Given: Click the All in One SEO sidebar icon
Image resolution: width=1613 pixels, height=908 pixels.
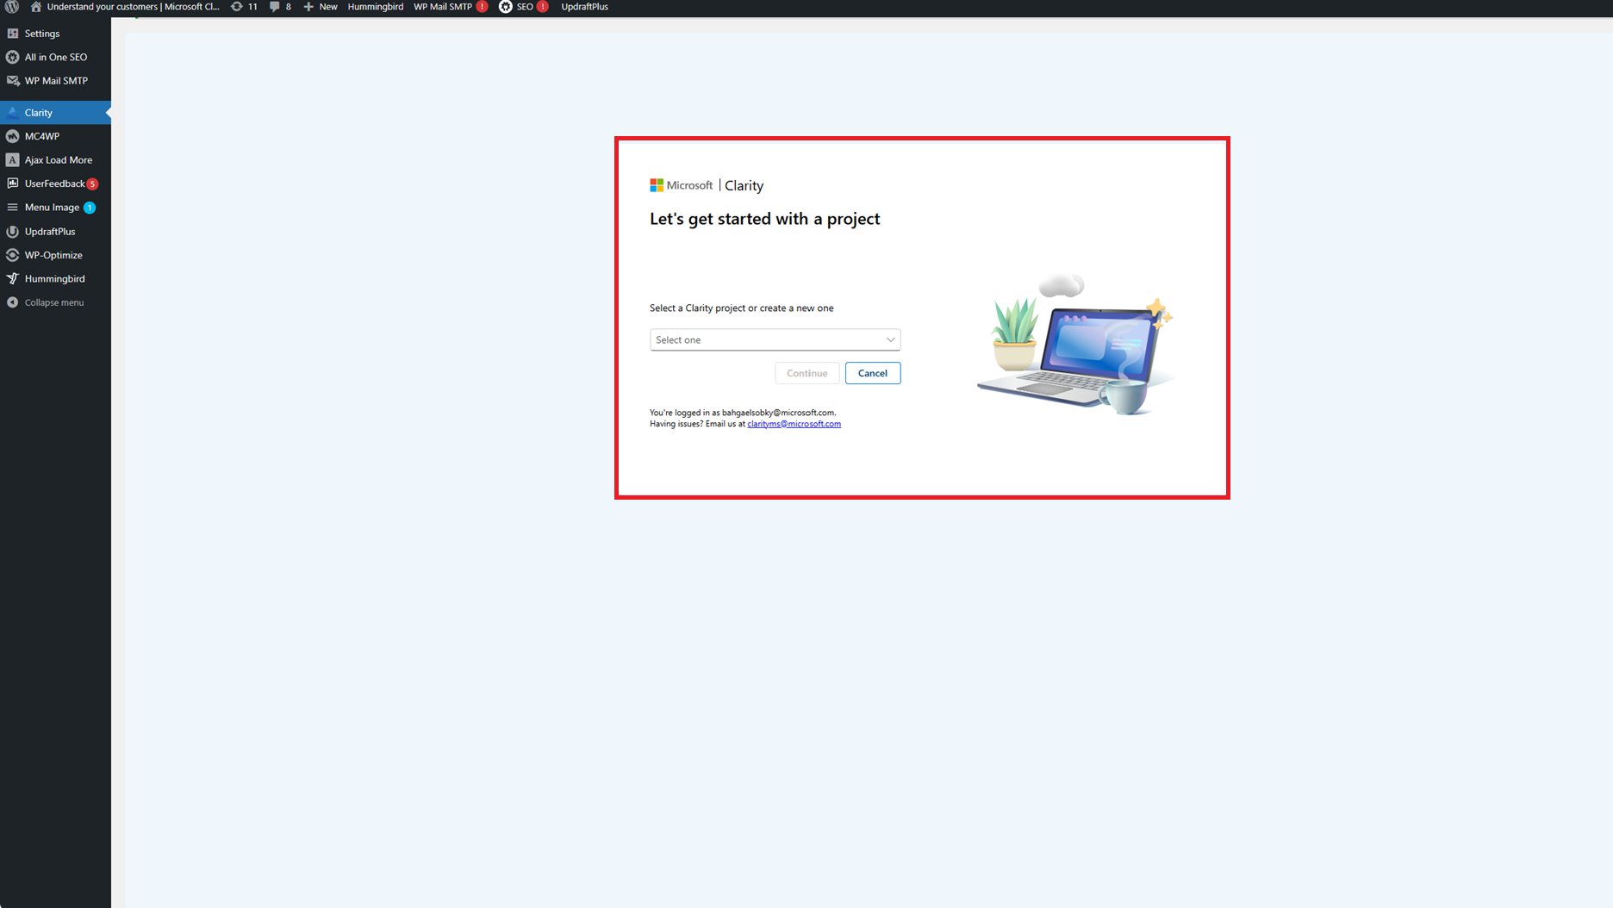Looking at the screenshot, I should [x=13, y=57].
